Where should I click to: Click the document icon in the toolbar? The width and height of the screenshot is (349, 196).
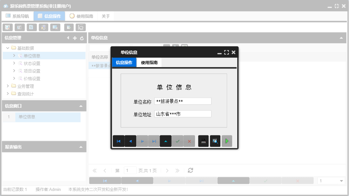[31, 27]
